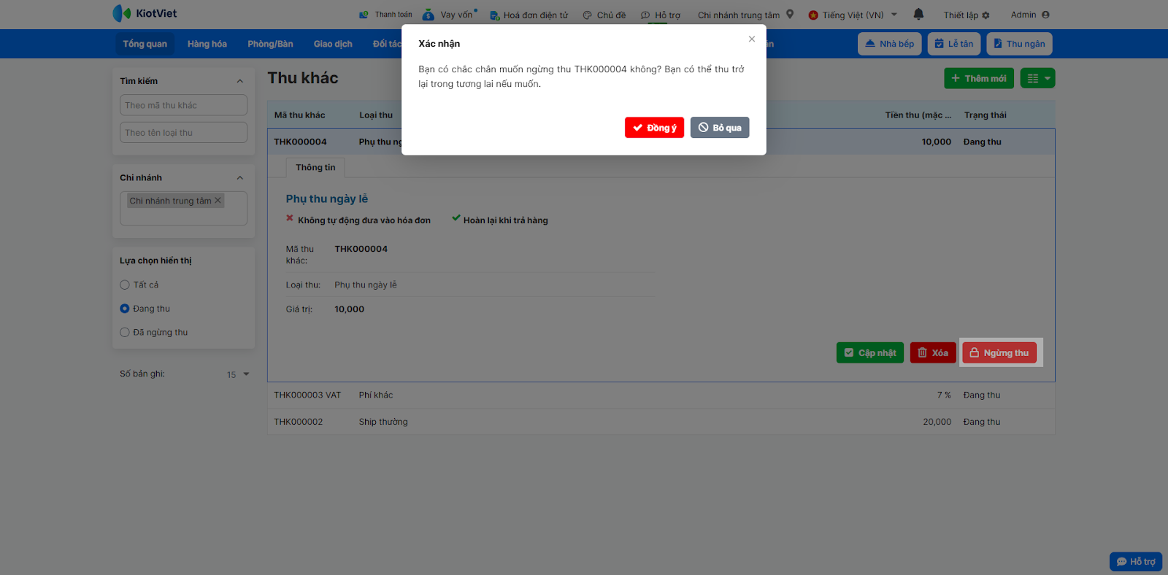1168x575 pixels.
Task: Click the Xóa delete button
Action: (933, 353)
